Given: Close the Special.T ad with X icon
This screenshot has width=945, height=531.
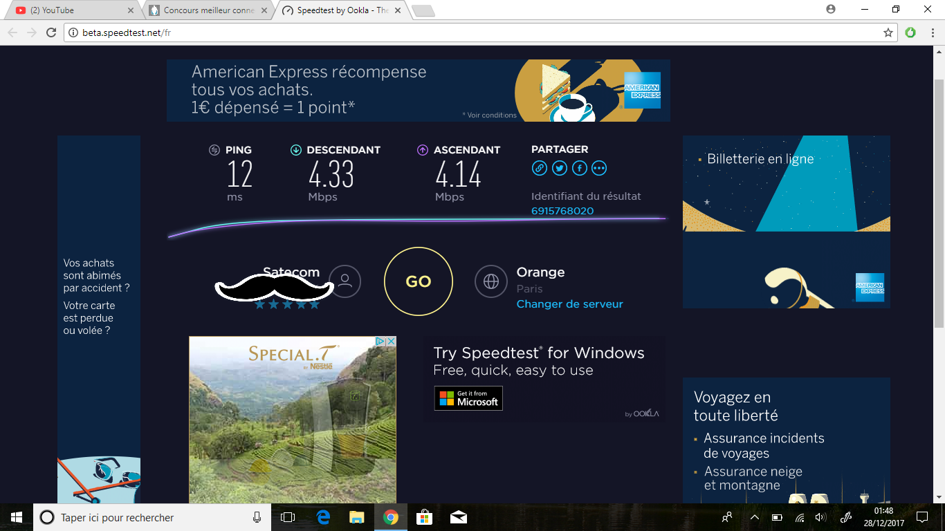Looking at the screenshot, I should [391, 342].
